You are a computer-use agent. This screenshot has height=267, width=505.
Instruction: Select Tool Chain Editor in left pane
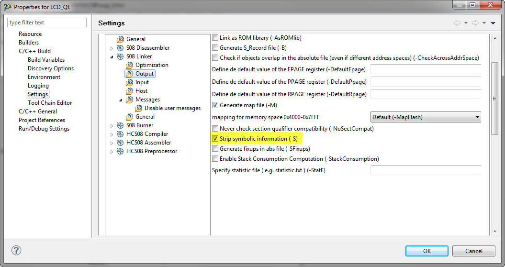click(50, 103)
